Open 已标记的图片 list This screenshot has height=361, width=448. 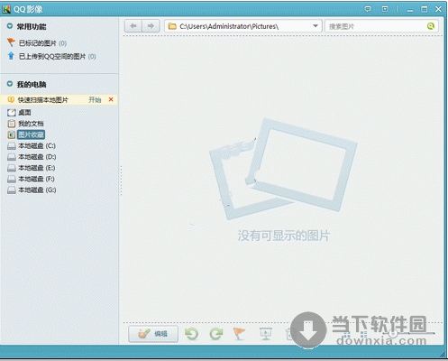42,43
